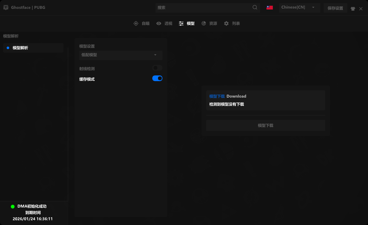Turn off the 缓存模式 switch
Viewport: 368px width, 225px height.
pos(157,78)
